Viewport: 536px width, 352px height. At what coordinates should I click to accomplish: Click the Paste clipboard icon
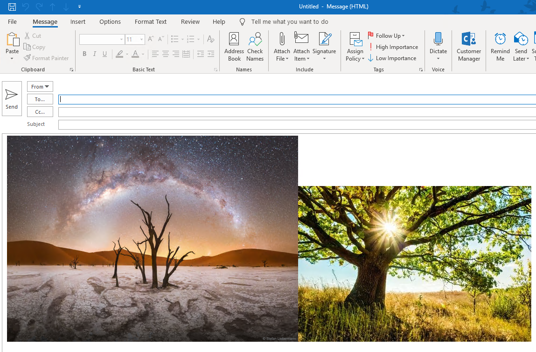coord(12,43)
